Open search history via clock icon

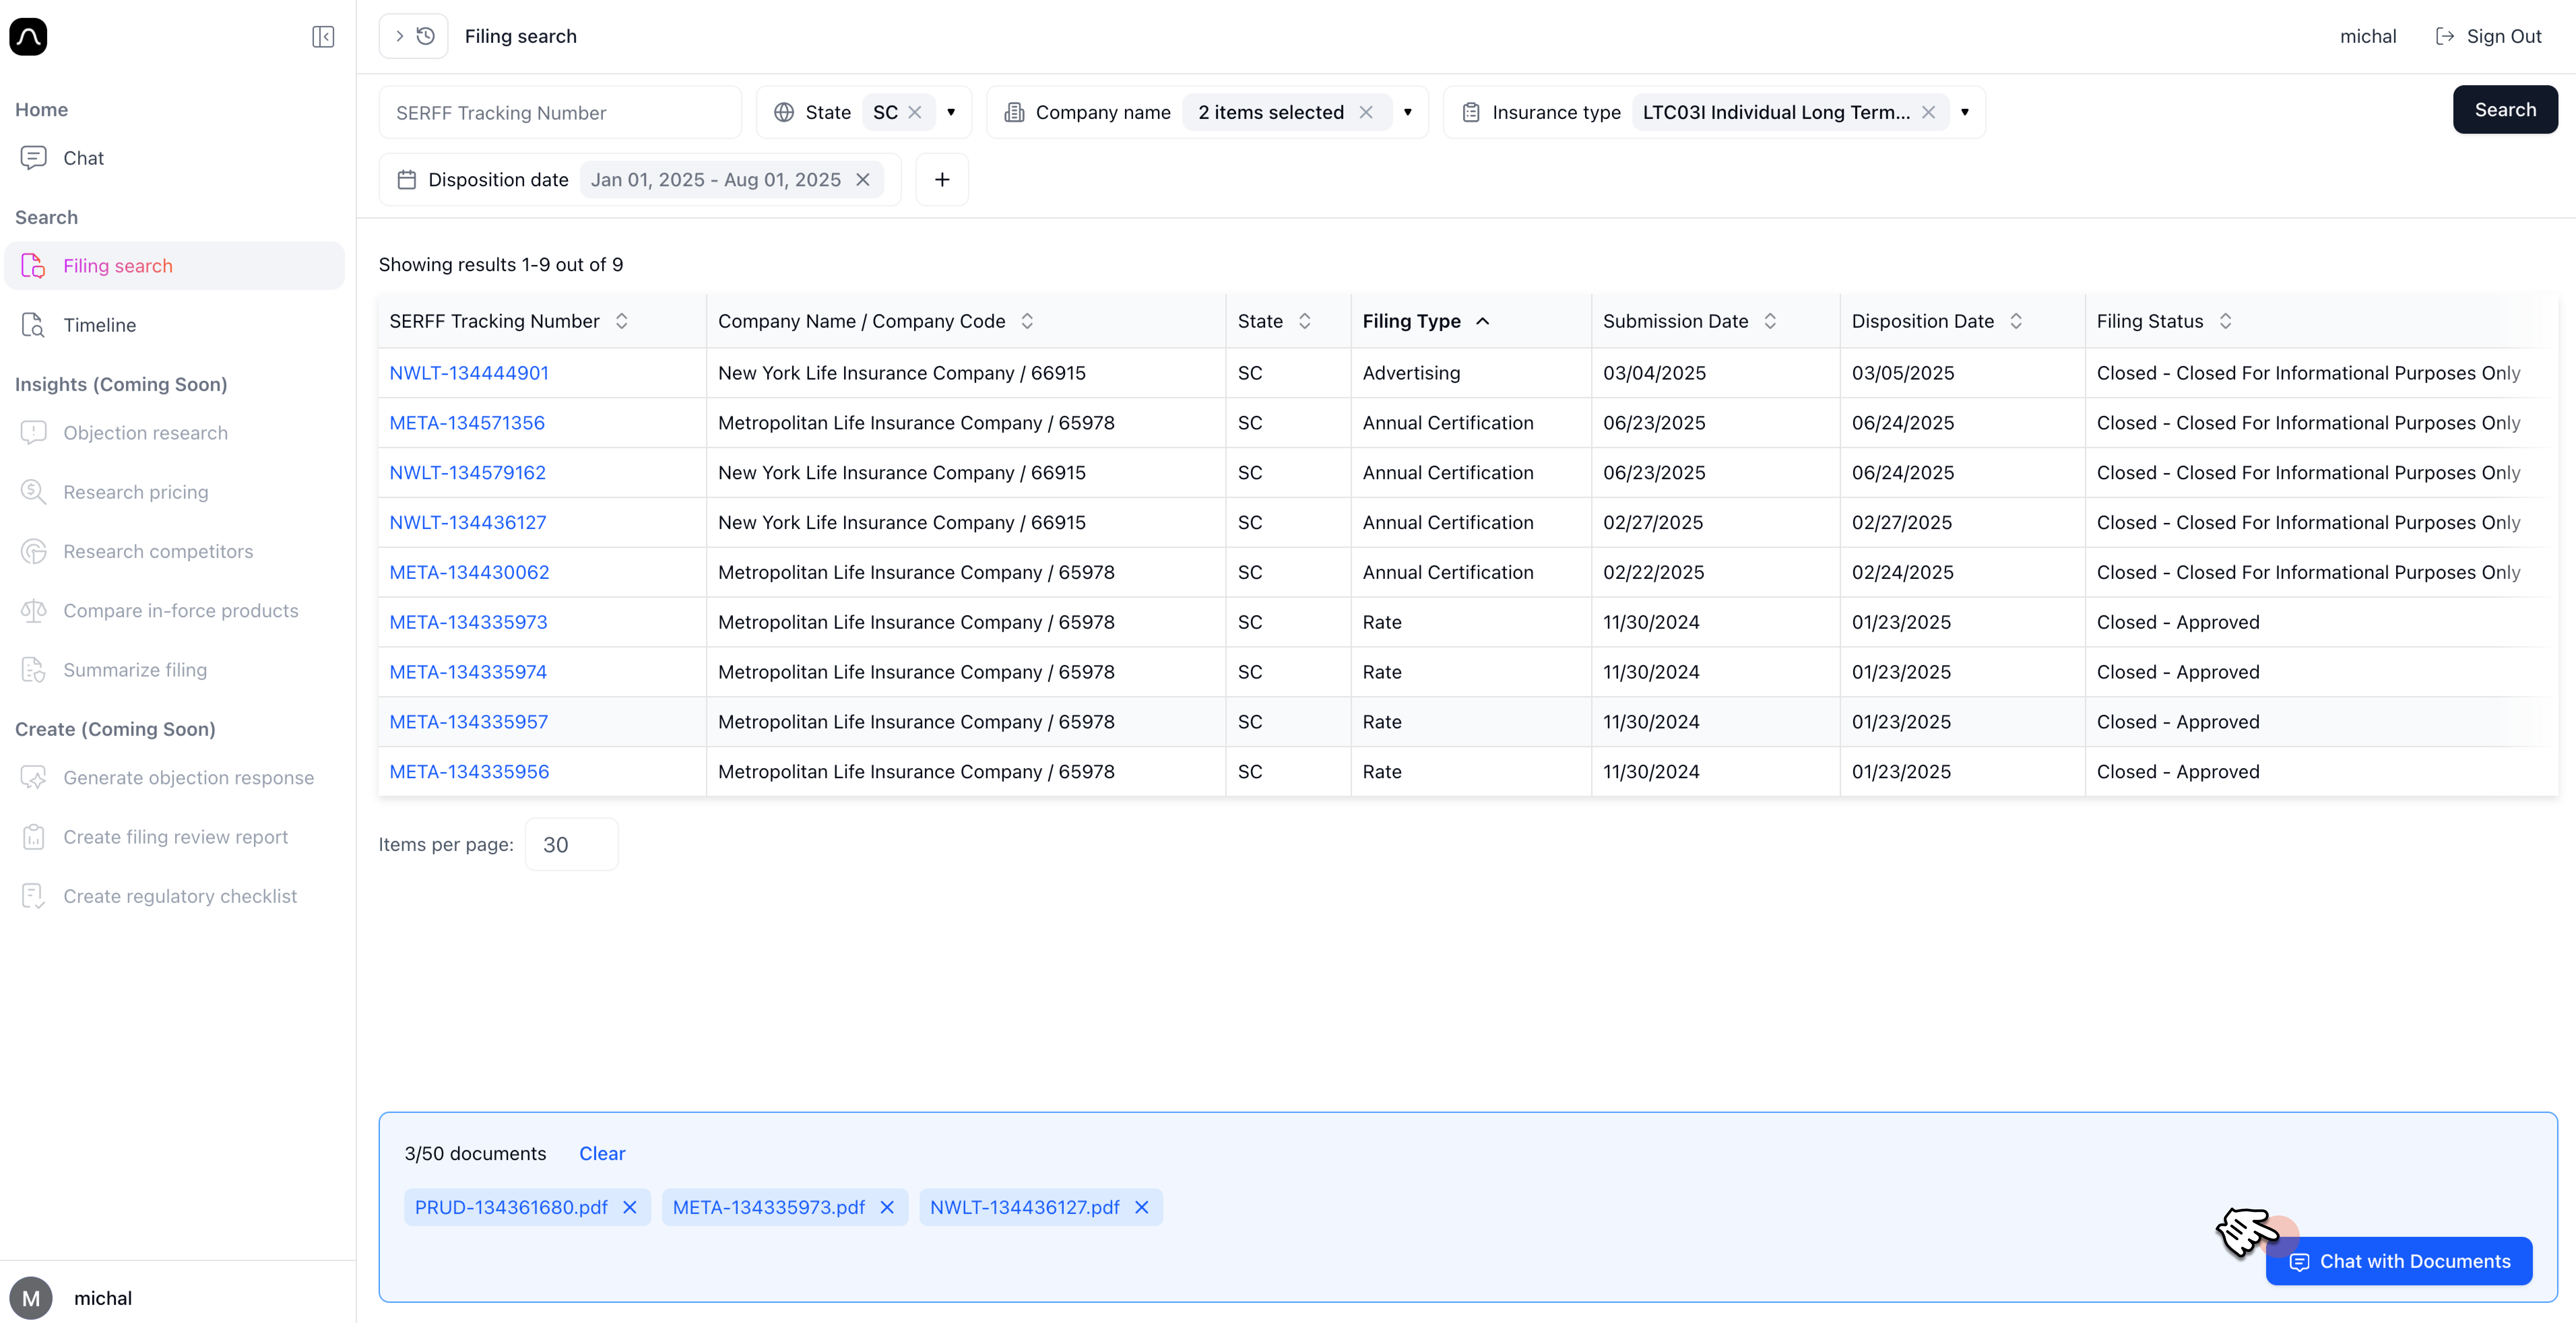tap(426, 36)
